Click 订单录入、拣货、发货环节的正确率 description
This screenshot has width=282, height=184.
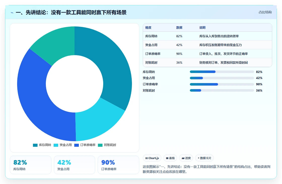pos(224,54)
